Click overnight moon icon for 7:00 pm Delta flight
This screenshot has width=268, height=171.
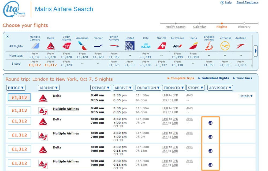pyautogui.click(x=210, y=123)
